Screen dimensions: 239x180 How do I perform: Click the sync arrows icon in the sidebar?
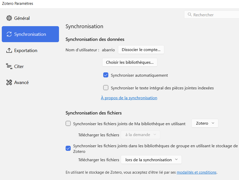click(9, 34)
